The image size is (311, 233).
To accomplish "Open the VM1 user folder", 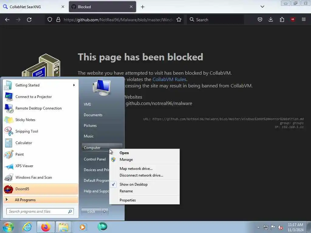I will pos(87,104).
